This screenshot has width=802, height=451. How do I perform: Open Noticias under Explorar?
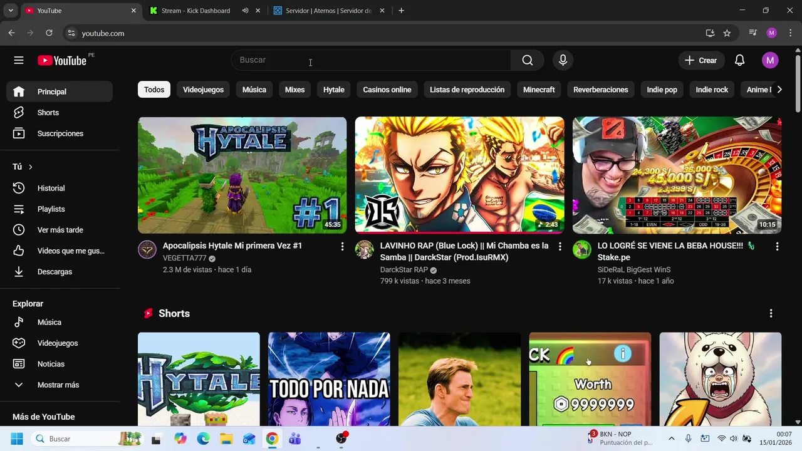(x=60, y=364)
